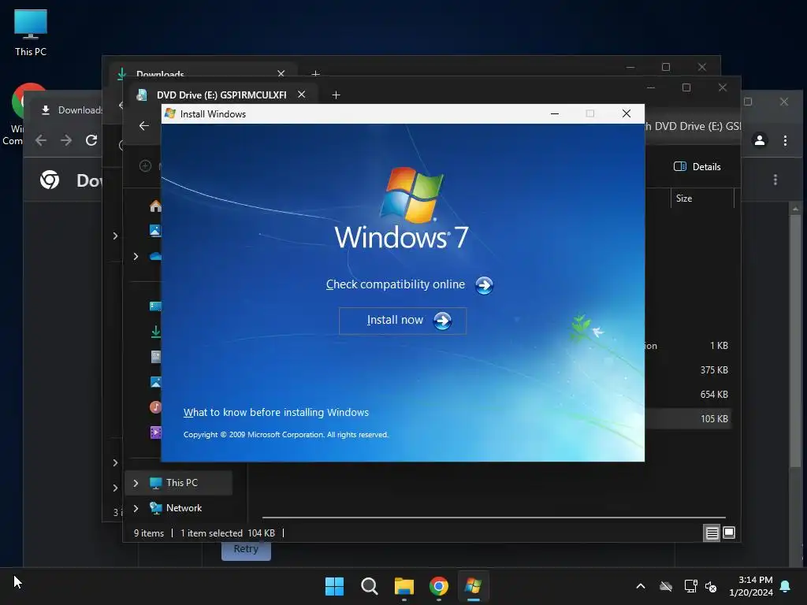This screenshot has width=807, height=605.
Task: Click network icon in system tray
Action: coord(690,586)
